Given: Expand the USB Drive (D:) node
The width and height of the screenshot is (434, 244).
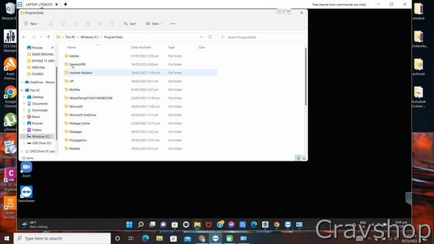Looking at the screenshot, I should 24,143.
